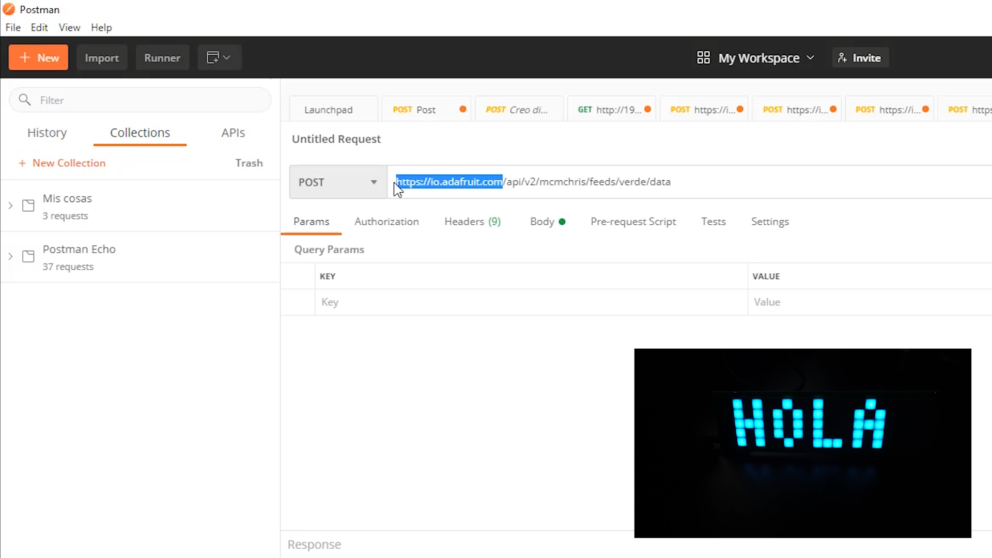Switch to the History tab

(x=47, y=133)
